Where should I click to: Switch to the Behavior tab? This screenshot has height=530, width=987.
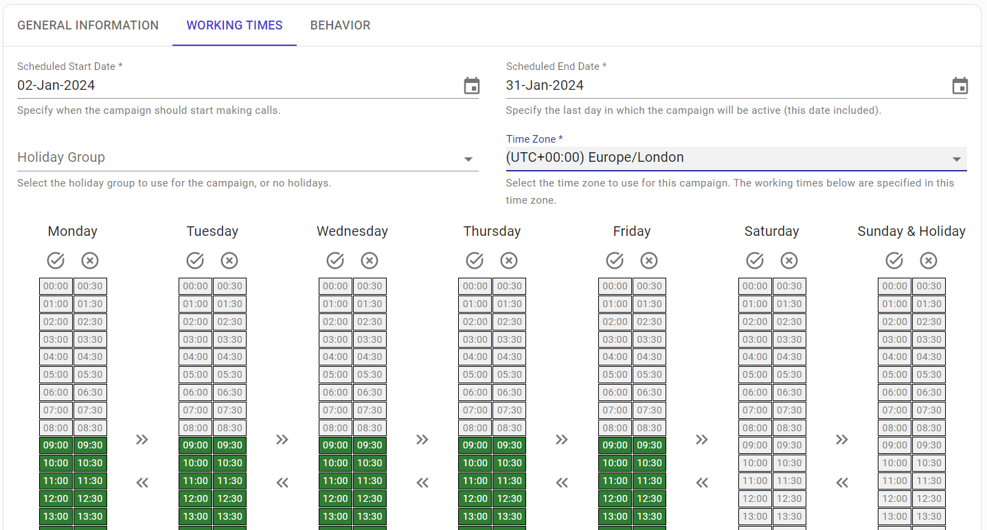coord(340,25)
